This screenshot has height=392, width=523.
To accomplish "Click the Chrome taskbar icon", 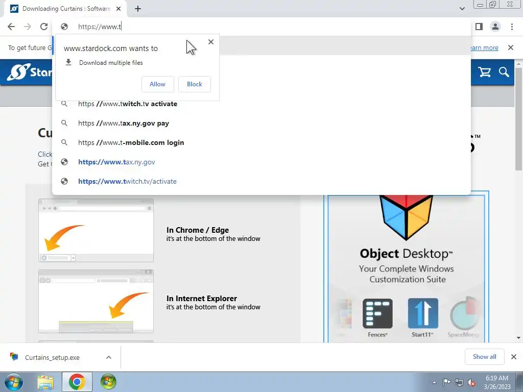I will pyautogui.click(x=77, y=382).
